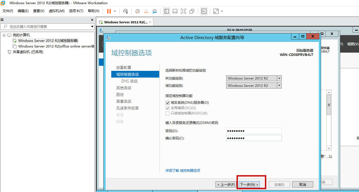Open 详细了解 域控制器选项 link
This screenshot has height=192, width=359.
coord(183,171)
